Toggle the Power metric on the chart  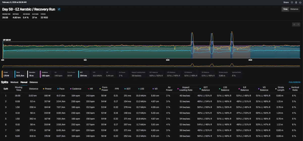point(8,74)
